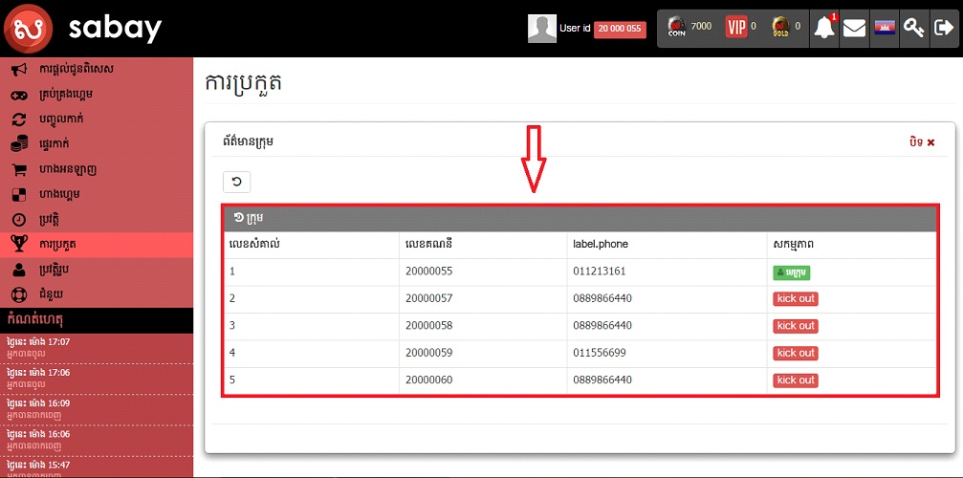Click the gold coin icon
Image resolution: width=963 pixels, height=478 pixels.
[x=781, y=27]
